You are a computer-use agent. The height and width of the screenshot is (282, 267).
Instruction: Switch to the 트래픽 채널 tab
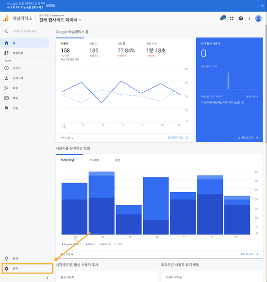tap(67, 160)
